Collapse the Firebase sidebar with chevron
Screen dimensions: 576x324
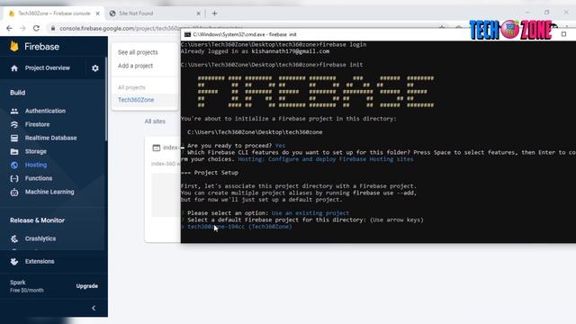click(94, 308)
